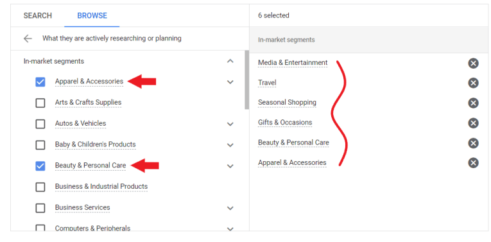Screen dimensions: 491x242
Task: Uncheck the Apparel & Accessories checkbox
Action: 40,82
